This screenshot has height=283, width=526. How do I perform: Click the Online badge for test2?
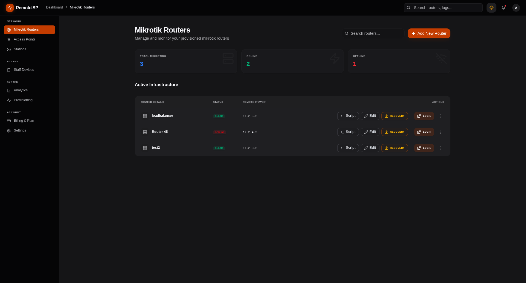tap(219, 148)
